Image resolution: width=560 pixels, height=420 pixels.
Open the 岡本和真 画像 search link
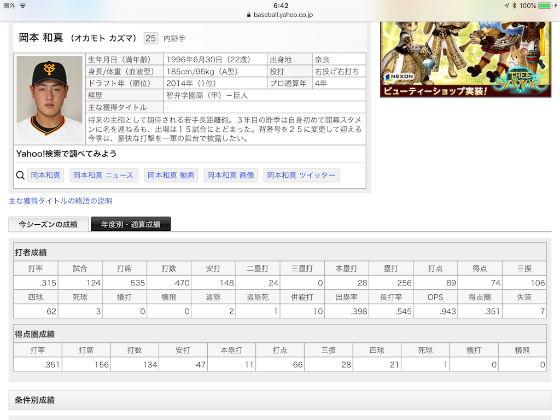click(231, 176)
